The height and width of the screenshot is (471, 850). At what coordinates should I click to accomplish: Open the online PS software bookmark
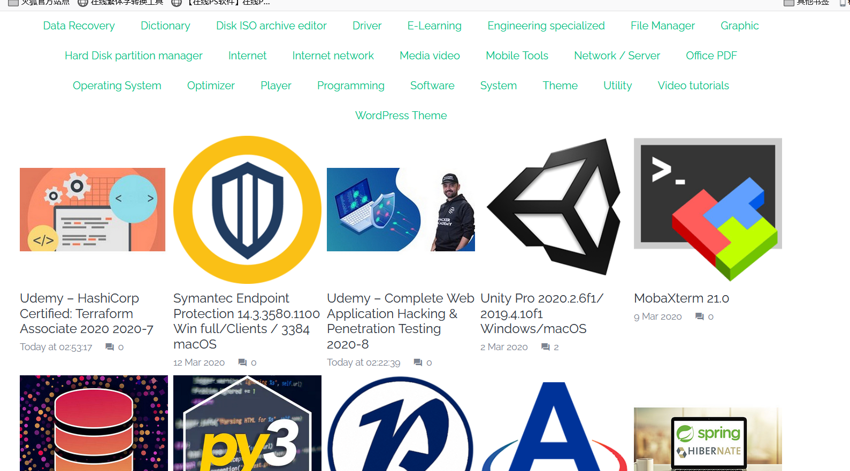point(221,3)
